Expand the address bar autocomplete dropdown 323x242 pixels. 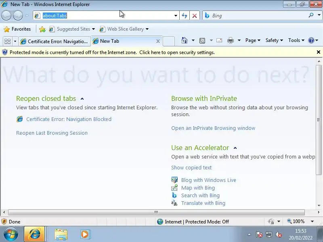[176, 16]
